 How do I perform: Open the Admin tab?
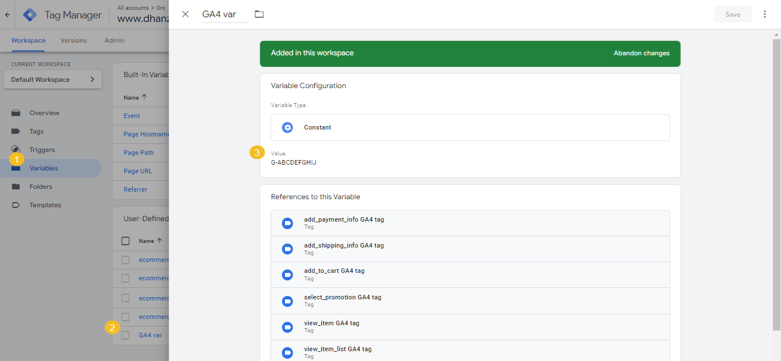(114, 40)
